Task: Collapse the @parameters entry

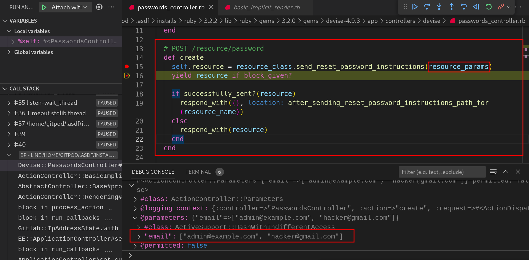Action: tap(135, 218)
